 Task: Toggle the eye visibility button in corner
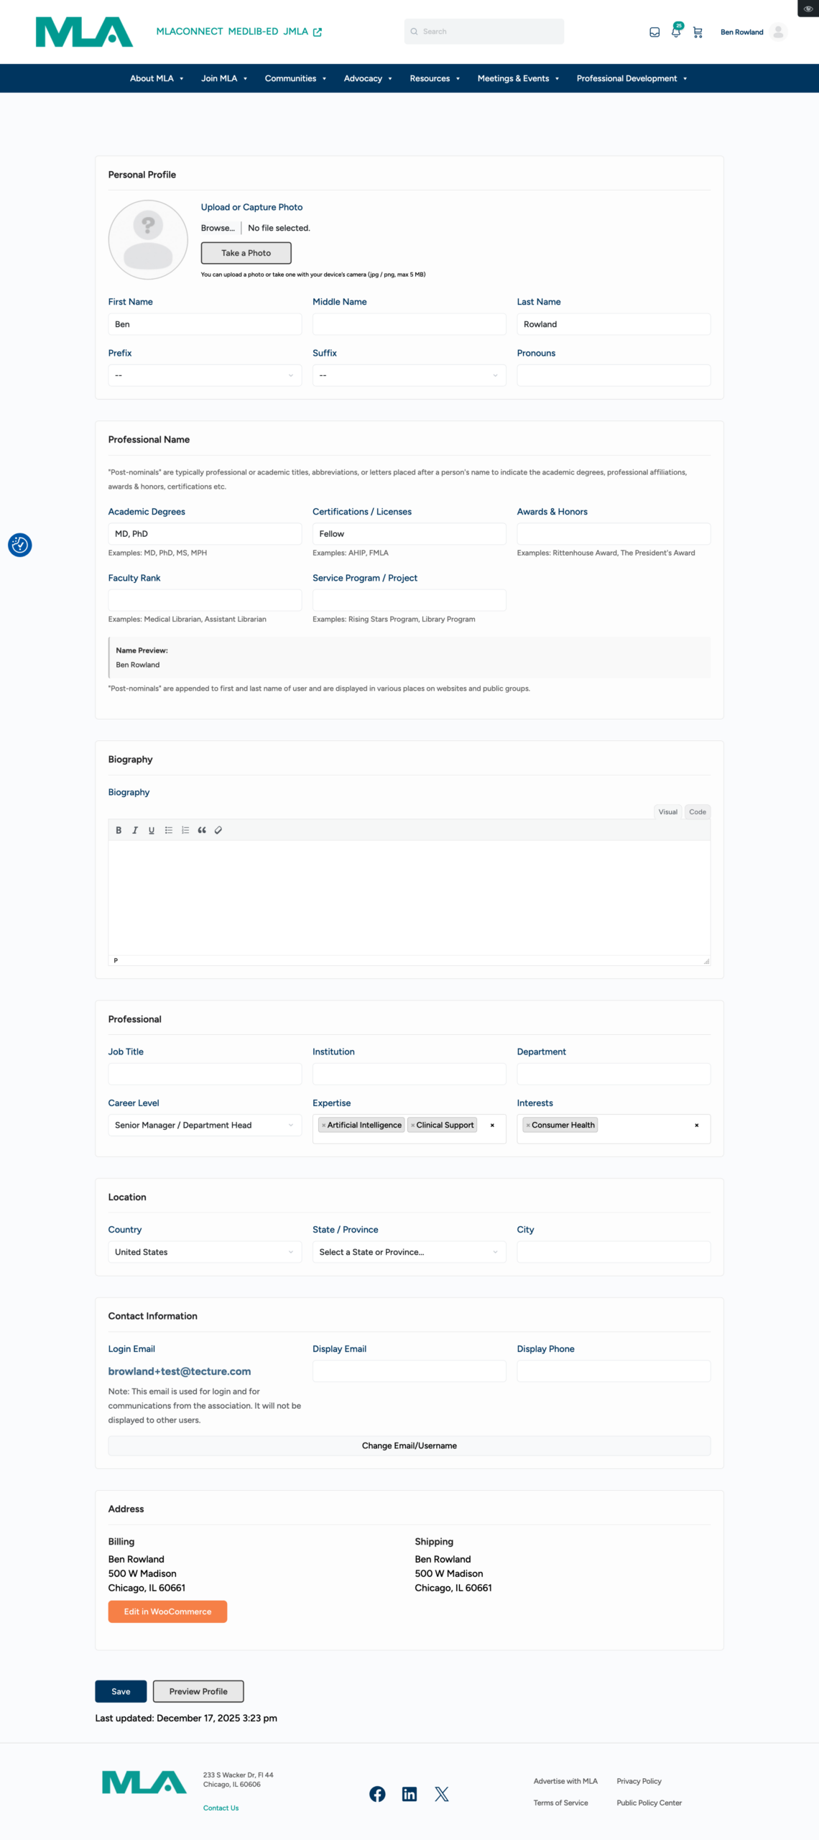(808, 9)
